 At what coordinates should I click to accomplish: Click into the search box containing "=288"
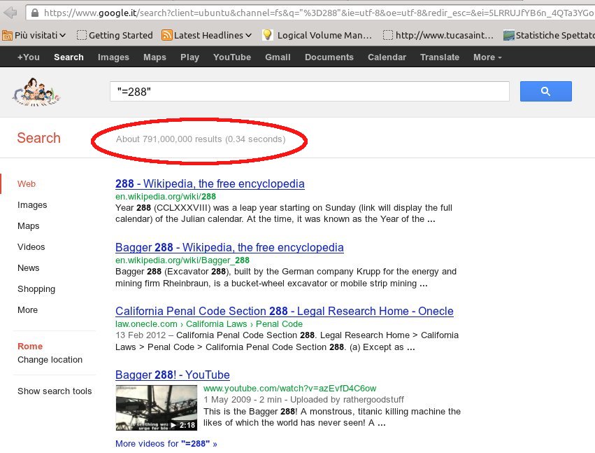(308, 91)
